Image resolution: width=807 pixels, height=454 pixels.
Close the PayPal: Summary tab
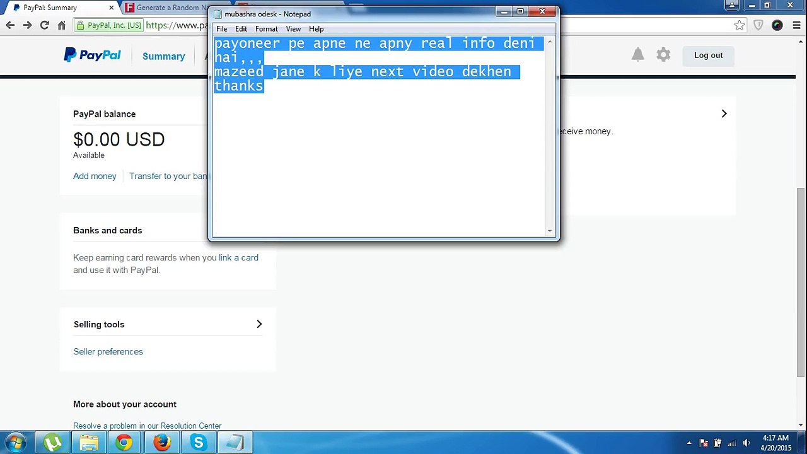point(112,8)
